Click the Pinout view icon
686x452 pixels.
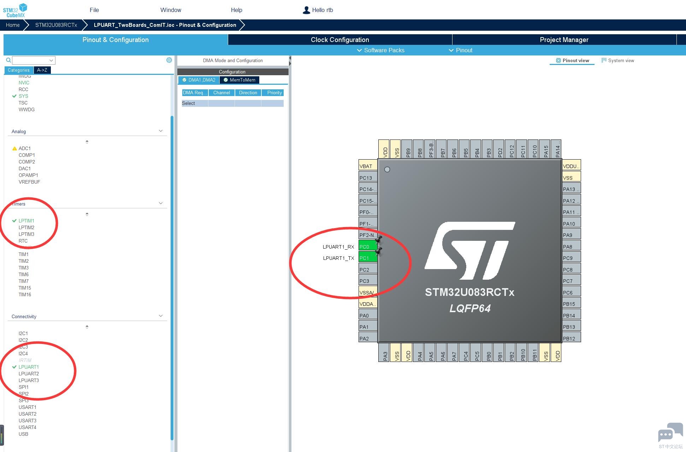pos(558,60)
